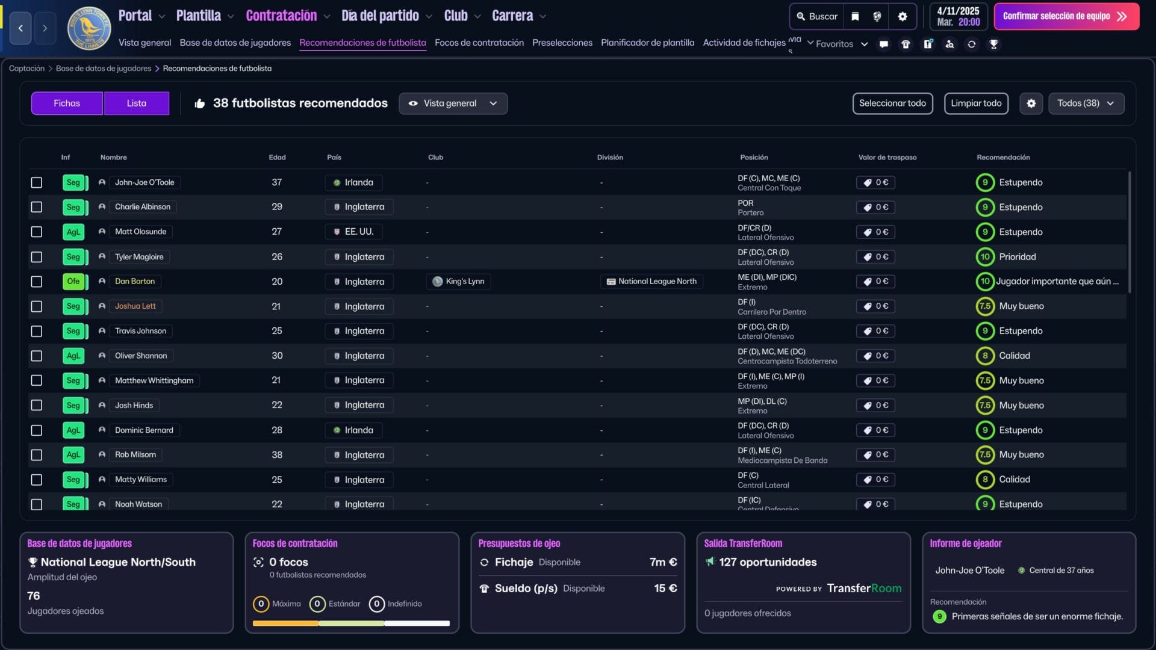Select the scout search icon
Image resolution: width=1156 pixels, height=650 pixels.
coord(950,45)
